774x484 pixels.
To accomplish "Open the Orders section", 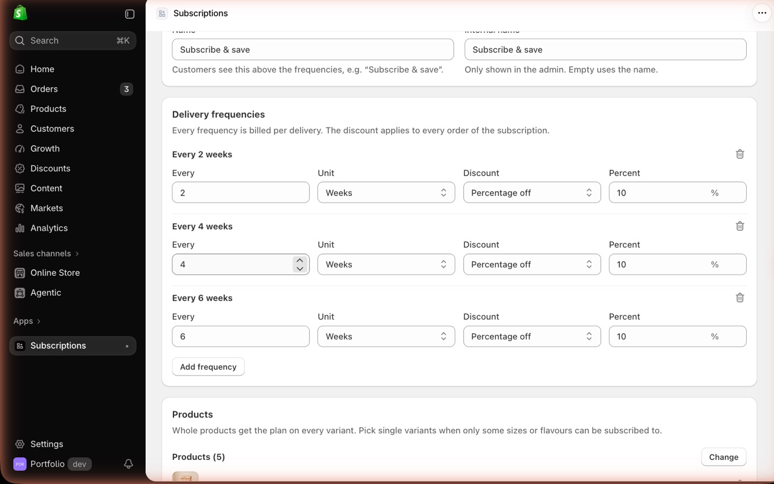I will [73, 89].
